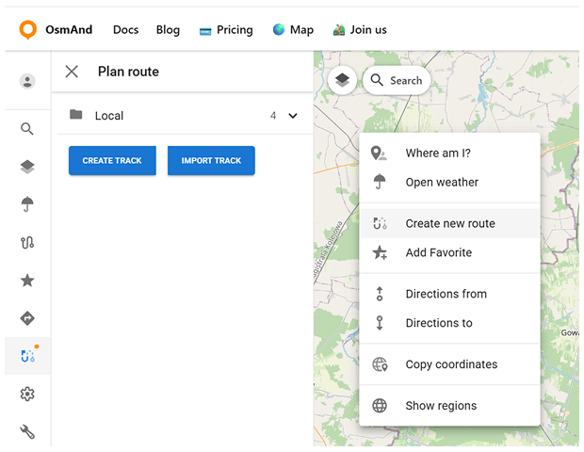Open the tracks icon in sidebar
This screenshot has height=452, width=584.
[27, 243]
